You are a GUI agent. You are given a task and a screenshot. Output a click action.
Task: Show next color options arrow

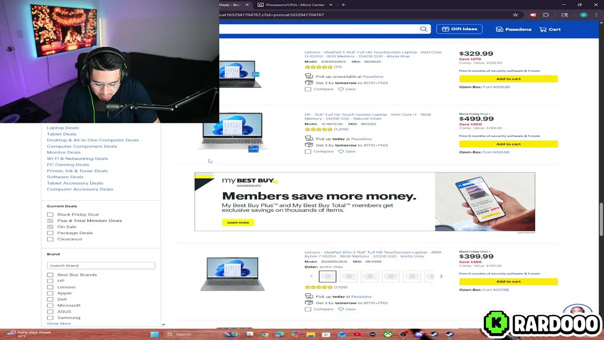point(441,276)
